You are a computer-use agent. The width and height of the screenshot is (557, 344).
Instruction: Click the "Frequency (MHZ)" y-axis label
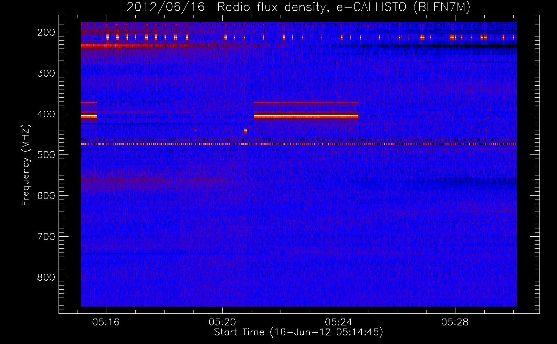click(26, 165)
